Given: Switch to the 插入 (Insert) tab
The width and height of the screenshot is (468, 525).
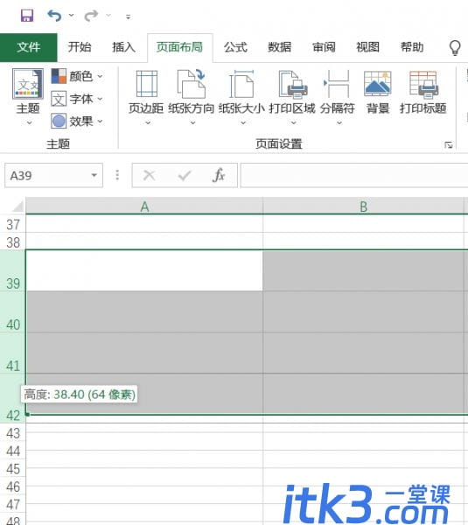Looking at the screenshot, I should [123, 47].
